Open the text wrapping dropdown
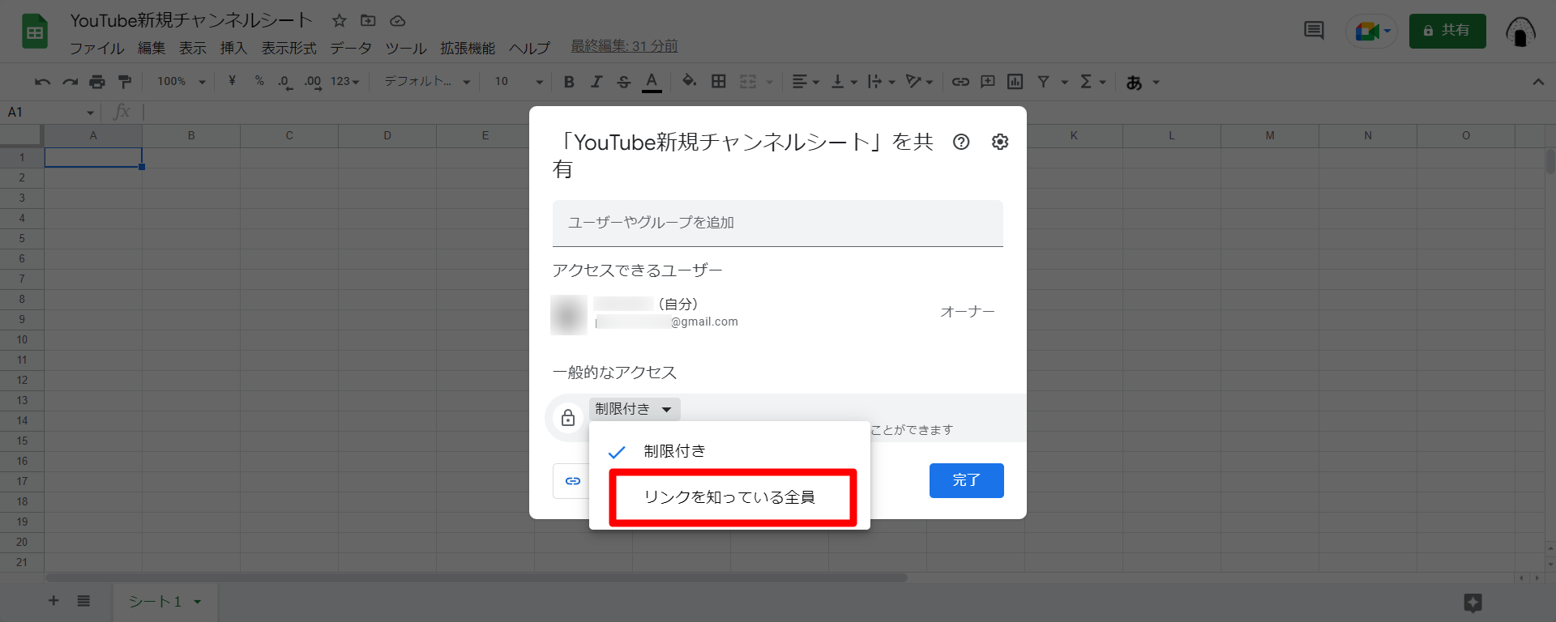 (882, 82)
